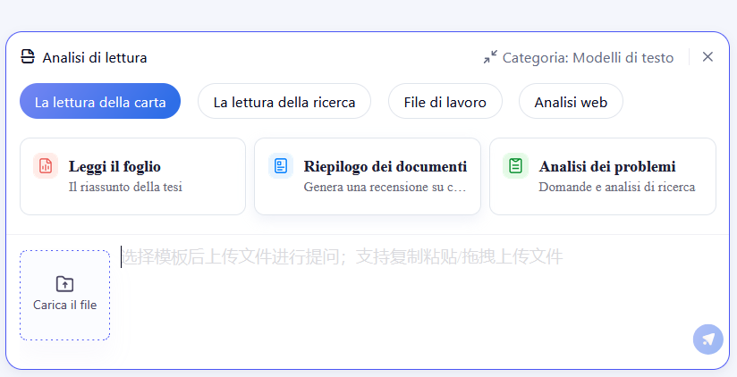Go to the Analisi web tab
The width and height of the screenshot is (737, 377).
[x=571, y=102]
